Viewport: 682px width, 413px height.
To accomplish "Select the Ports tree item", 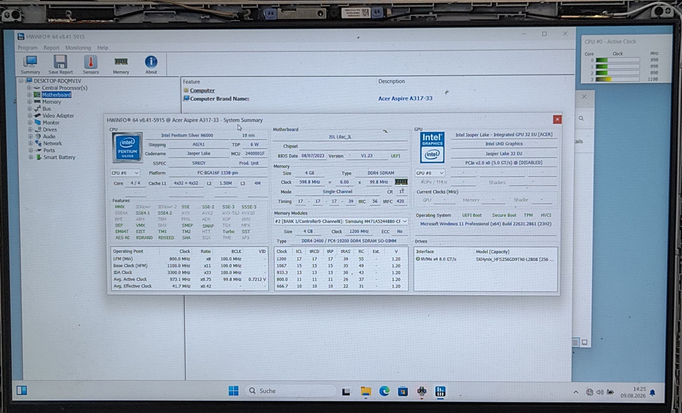I will tap(49, 150).
